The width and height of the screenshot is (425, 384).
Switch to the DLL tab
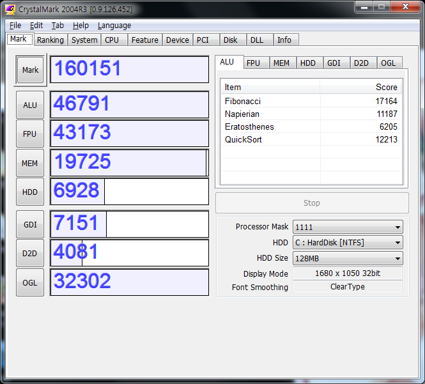click(259, 40)
